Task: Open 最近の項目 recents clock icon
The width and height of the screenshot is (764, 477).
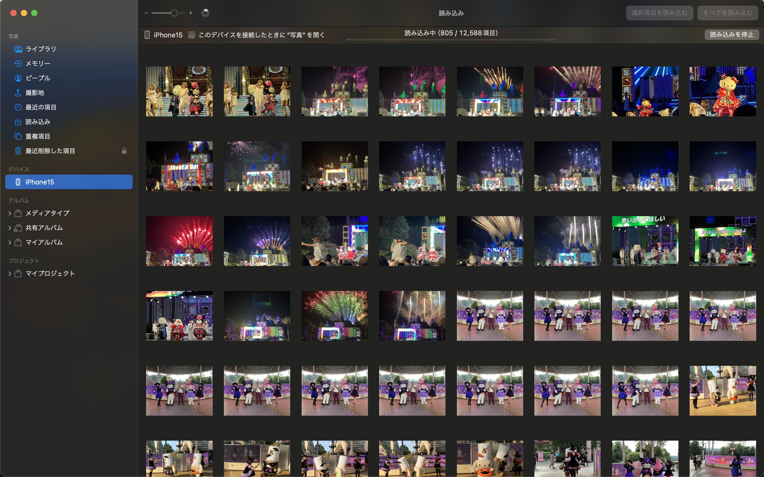Action: (18, 107)
